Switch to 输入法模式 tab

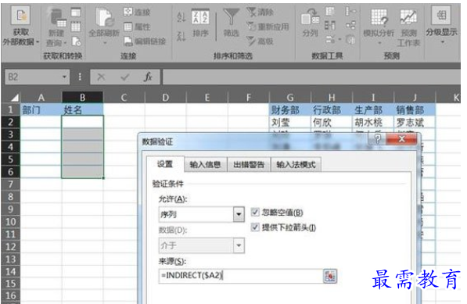tap(296, 164)
